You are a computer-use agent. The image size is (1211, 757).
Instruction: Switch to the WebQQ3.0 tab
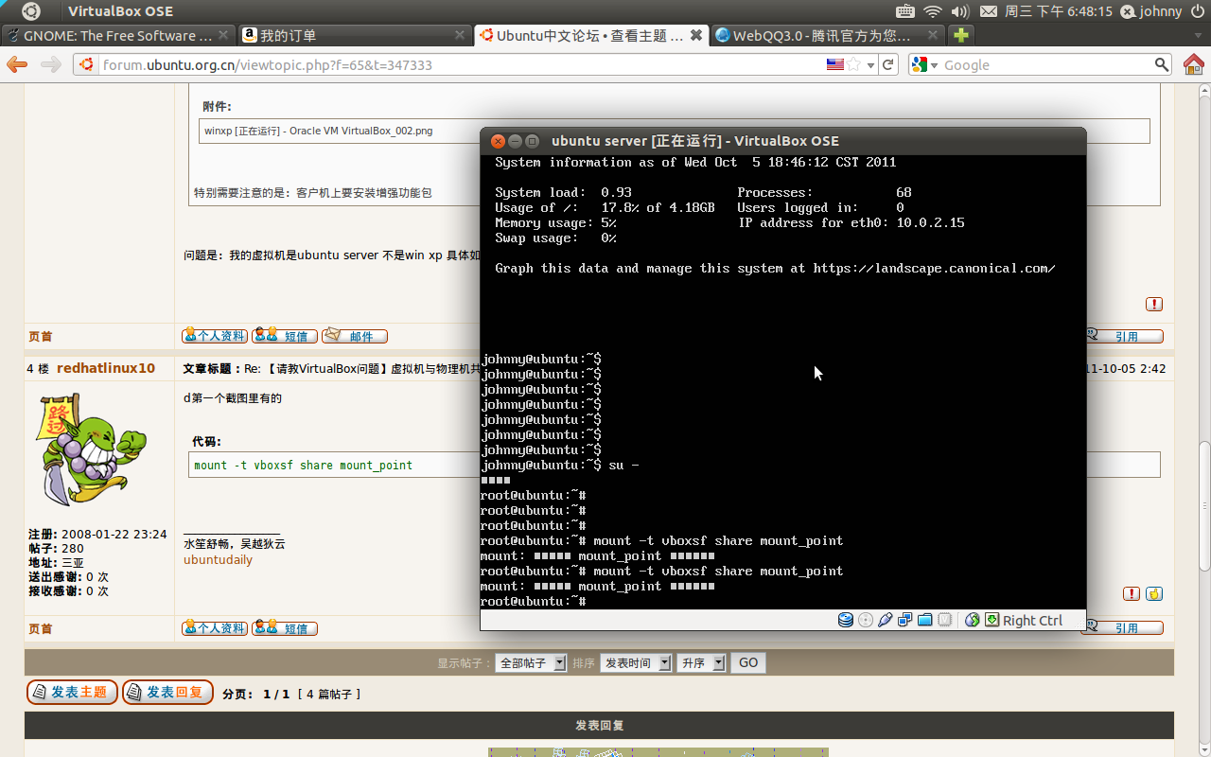click(828, 35)
